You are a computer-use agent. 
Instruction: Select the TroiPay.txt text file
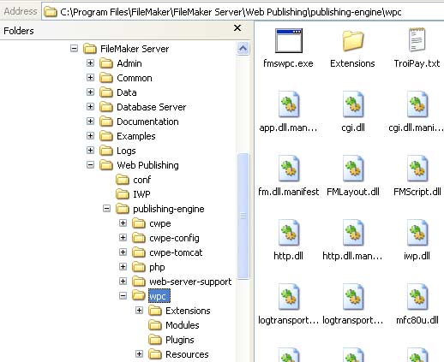(417, 40)
